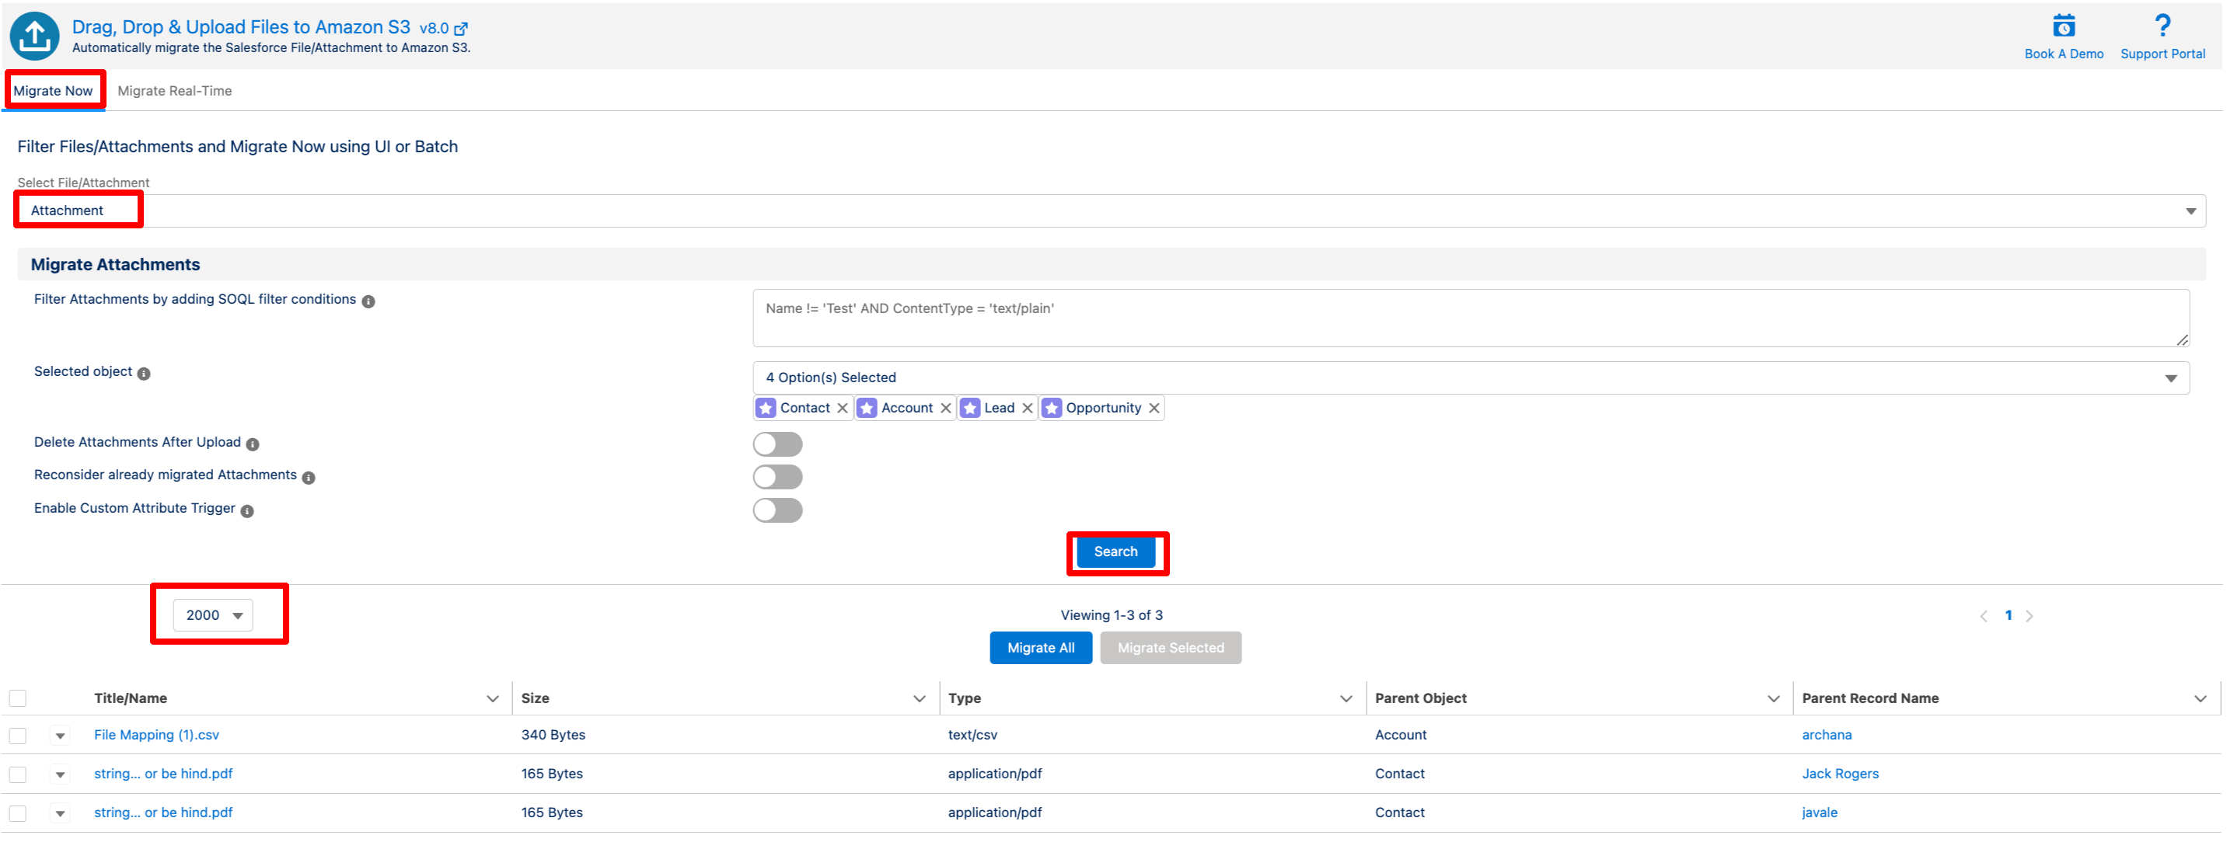Go to next page arrow in pagination

click(2030, 616)
